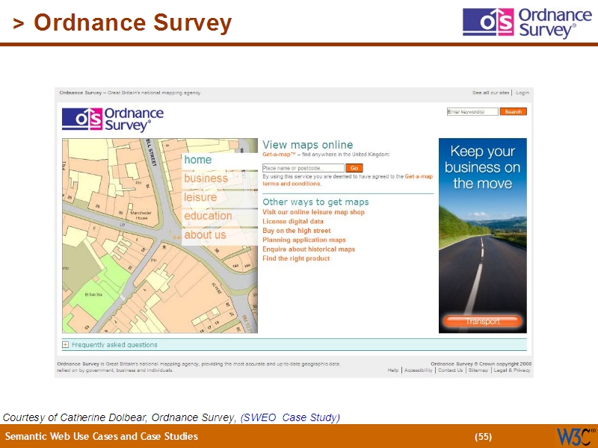Open the about us menu item

pos(205,234)
